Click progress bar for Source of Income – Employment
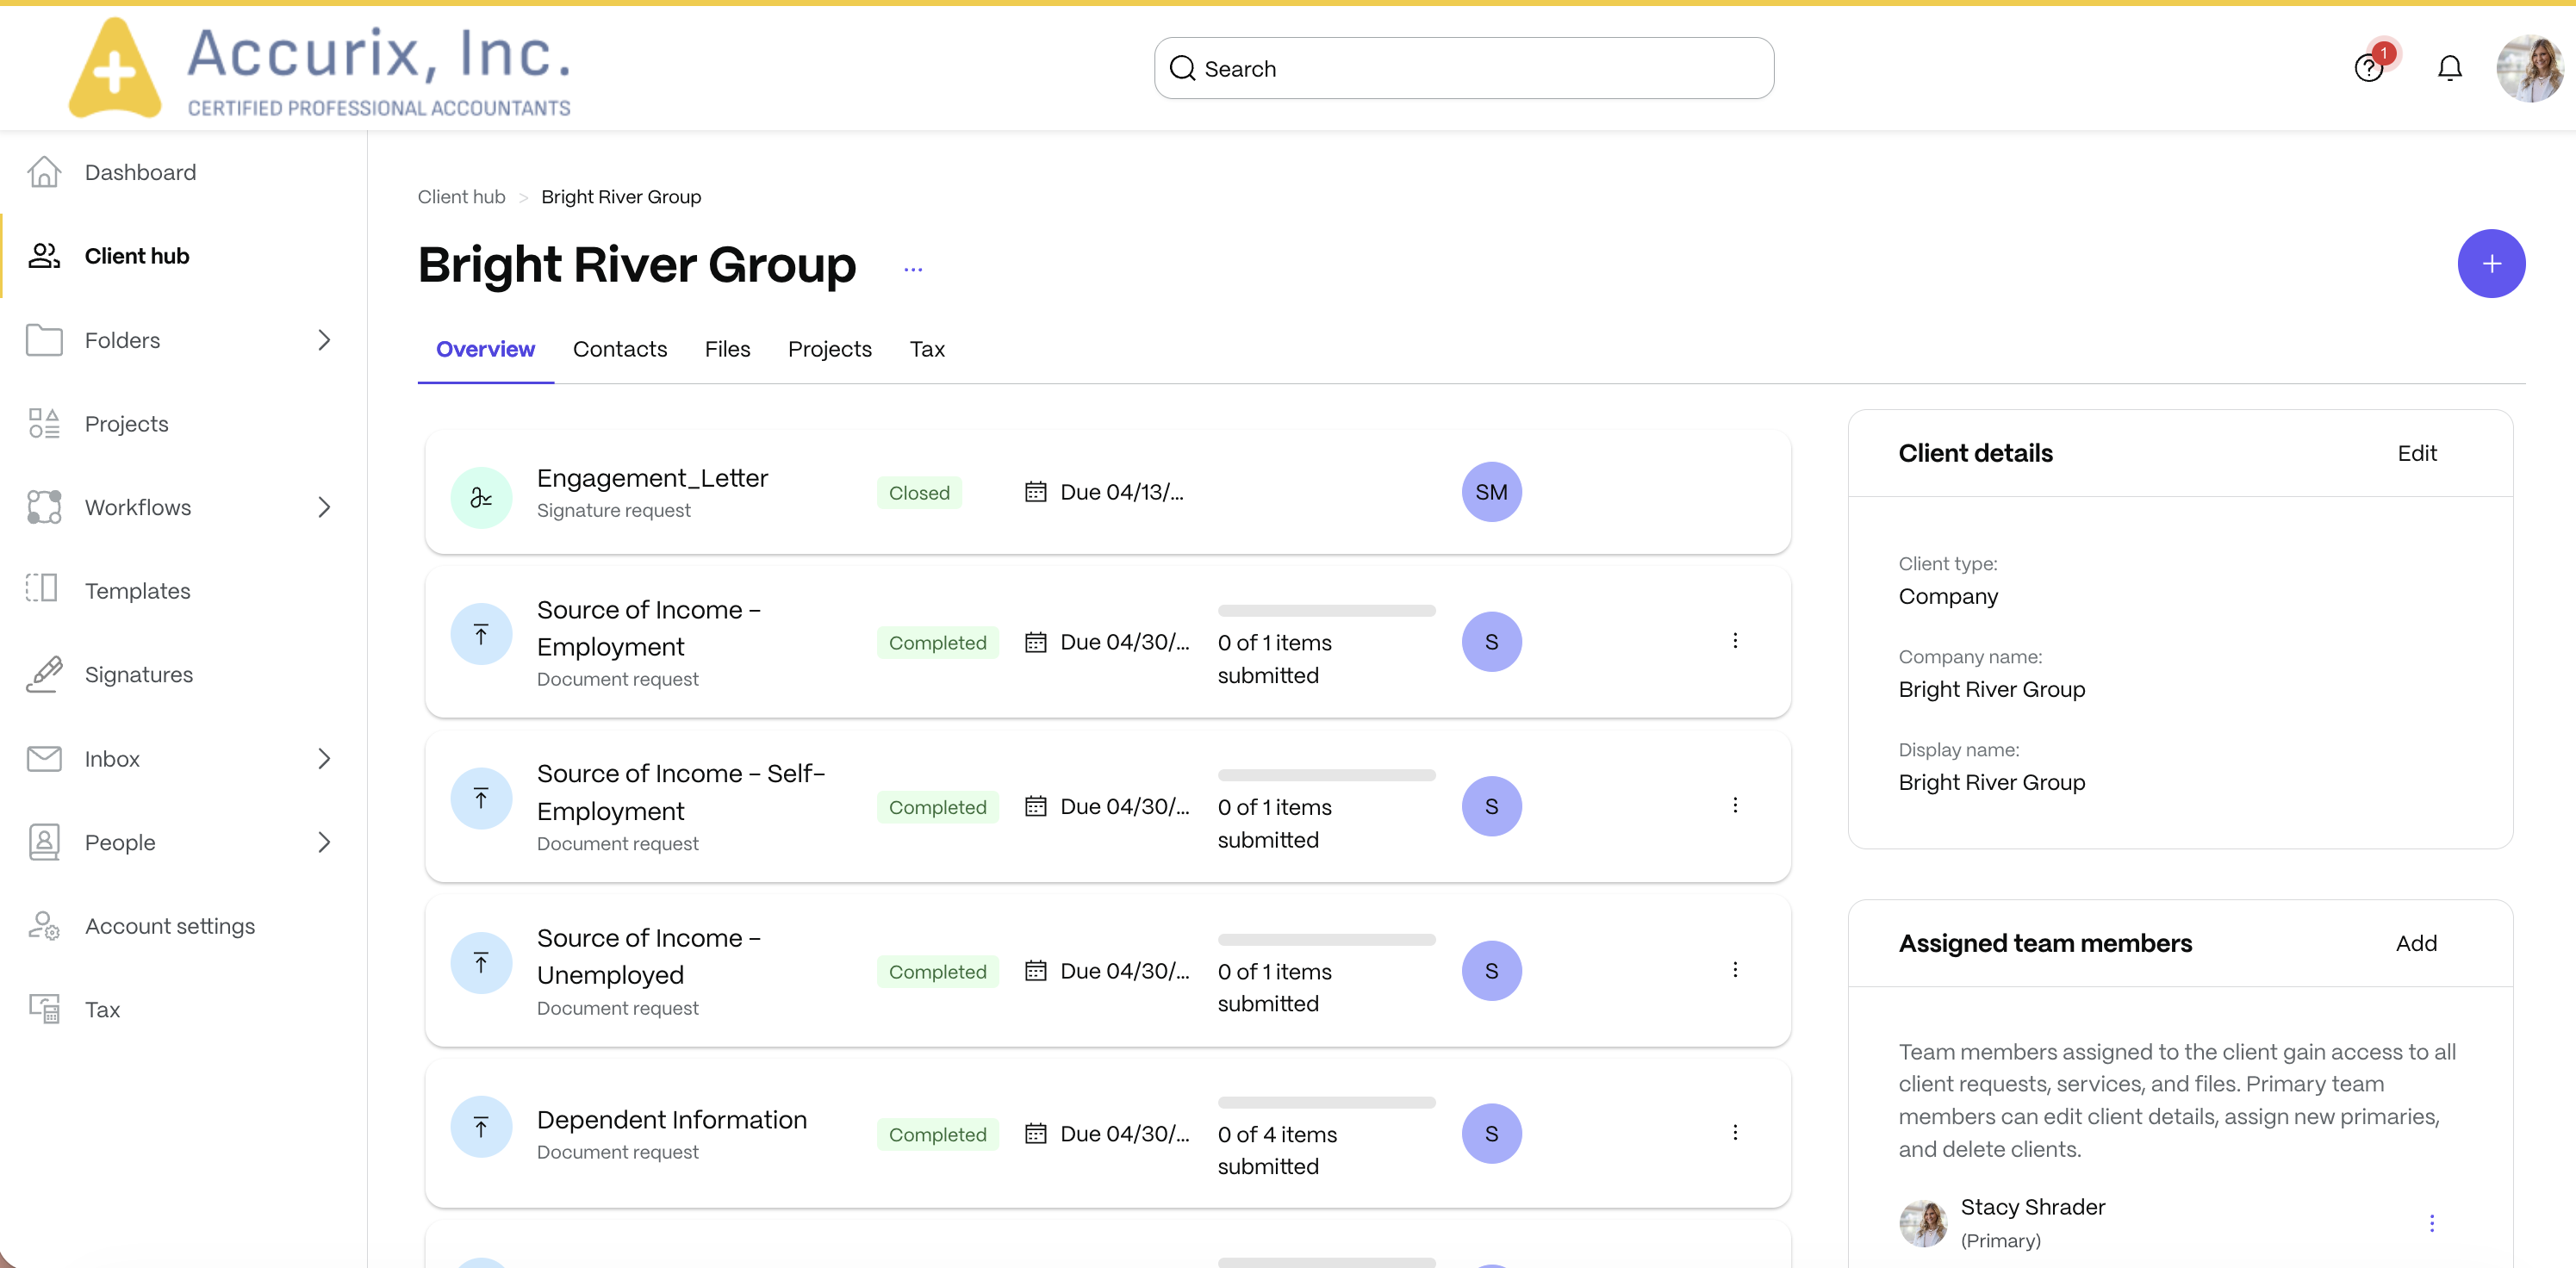Image resolution: width=2576 pixels, height=1268 pixels. (x=1326, y=610)
